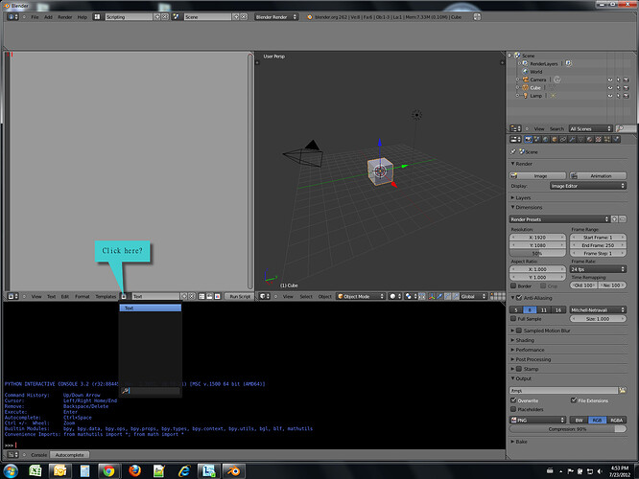
Task: Choose the Text entry in popup list
Action: click(151, 308)
